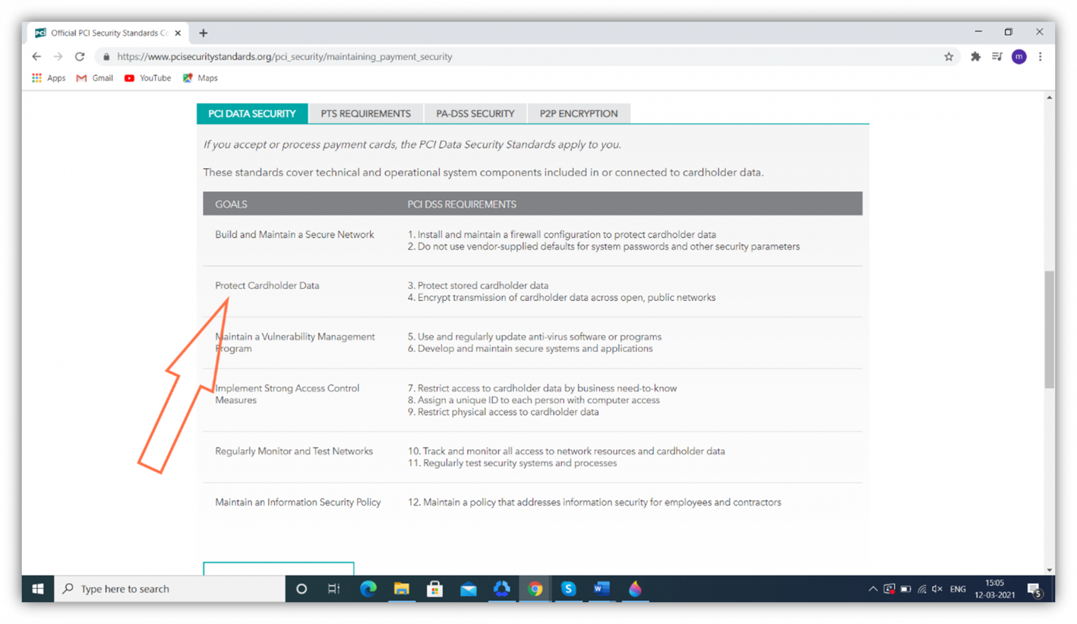Click the Type here to search box

click(x=170, y=589)
